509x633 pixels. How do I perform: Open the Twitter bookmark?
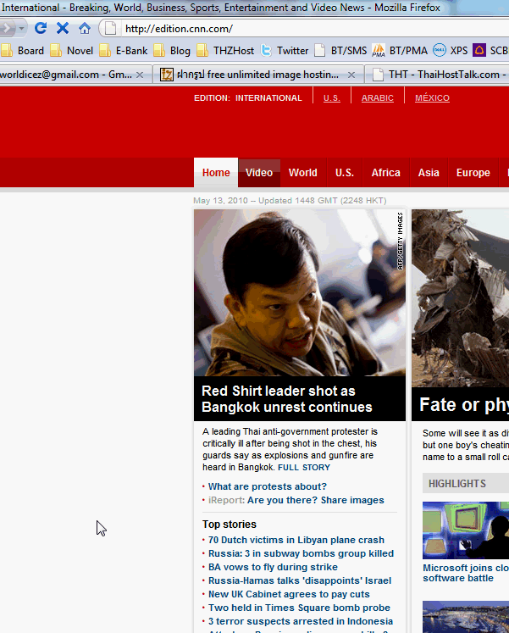click(285, 51)
